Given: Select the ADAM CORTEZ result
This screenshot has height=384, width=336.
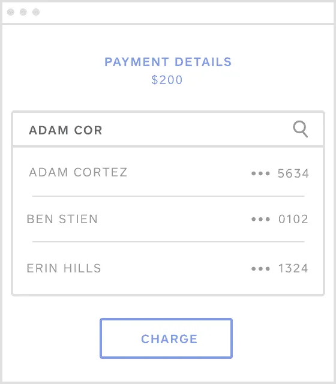Looking at the screenshot, I should (168, 172).
